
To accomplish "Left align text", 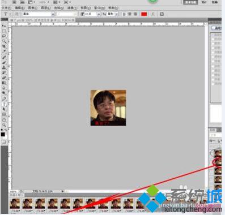I will click(x=124, y=14).
